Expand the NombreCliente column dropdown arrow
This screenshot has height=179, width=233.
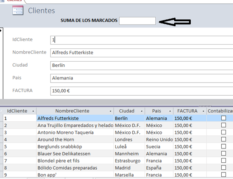click(x=110, y=111)
